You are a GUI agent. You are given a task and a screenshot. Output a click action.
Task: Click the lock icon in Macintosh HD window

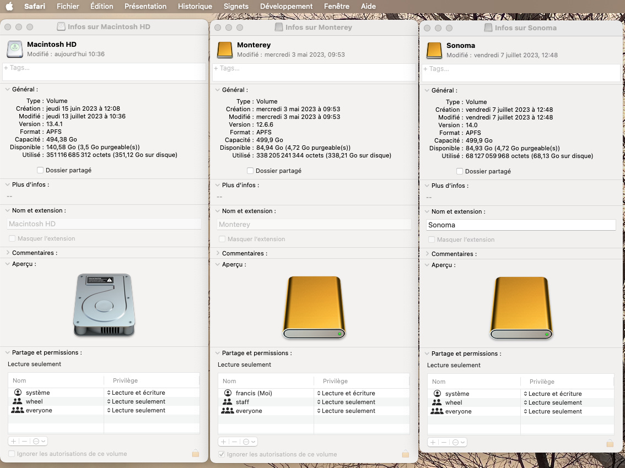(x=196, y=453)
